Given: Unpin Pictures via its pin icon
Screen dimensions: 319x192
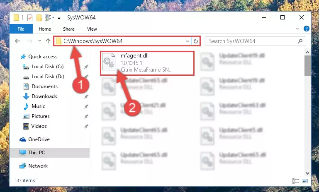Looking at the screenshot, I should (86, 116).
